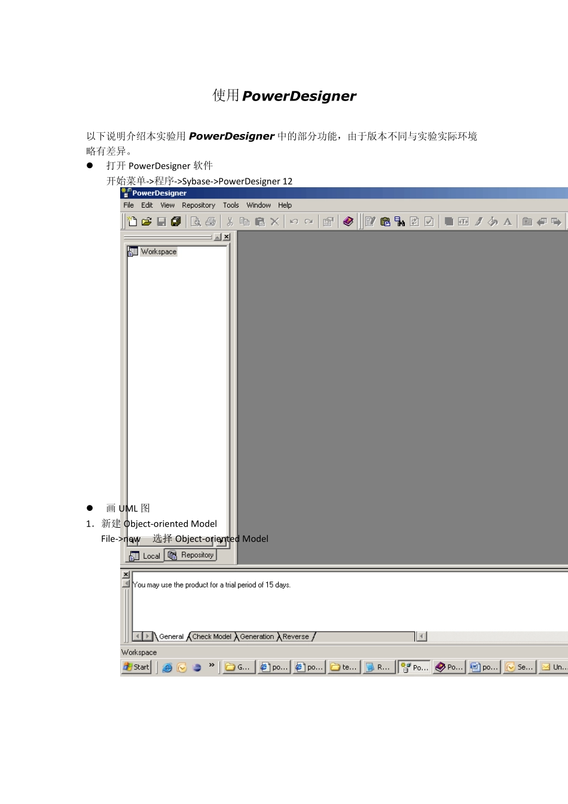Click the purple book toolbar icon

(348, 221)
